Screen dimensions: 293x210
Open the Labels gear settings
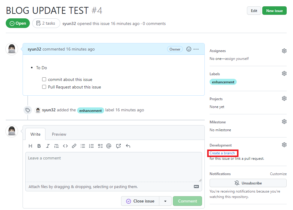(x=284, y=73)
